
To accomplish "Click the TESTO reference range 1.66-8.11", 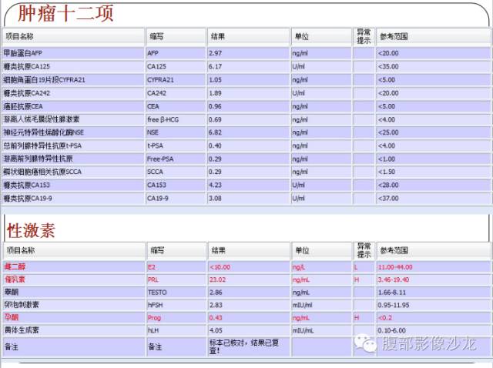I will click(x=392, y=293).
